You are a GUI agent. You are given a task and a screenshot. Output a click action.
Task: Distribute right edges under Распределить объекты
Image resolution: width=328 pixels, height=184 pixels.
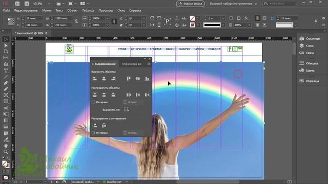pyautogui.click(x=147, y=95)
